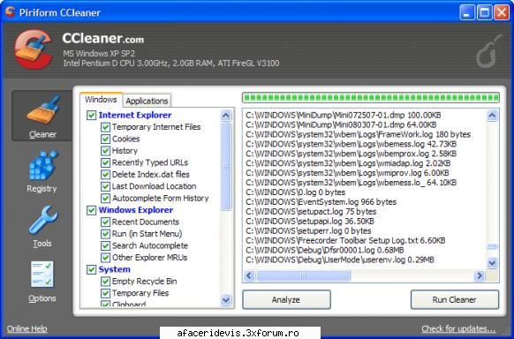Switch to the Applications tab
The width and height of the screenshot is (514, 339).
[147, 101]
